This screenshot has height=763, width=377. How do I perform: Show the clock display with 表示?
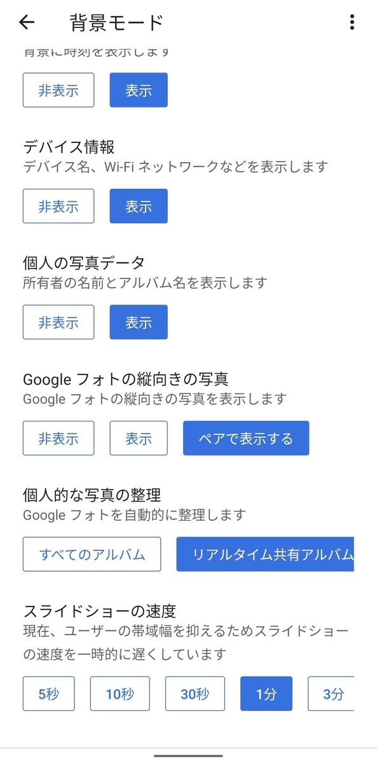(x=138, y=90)
